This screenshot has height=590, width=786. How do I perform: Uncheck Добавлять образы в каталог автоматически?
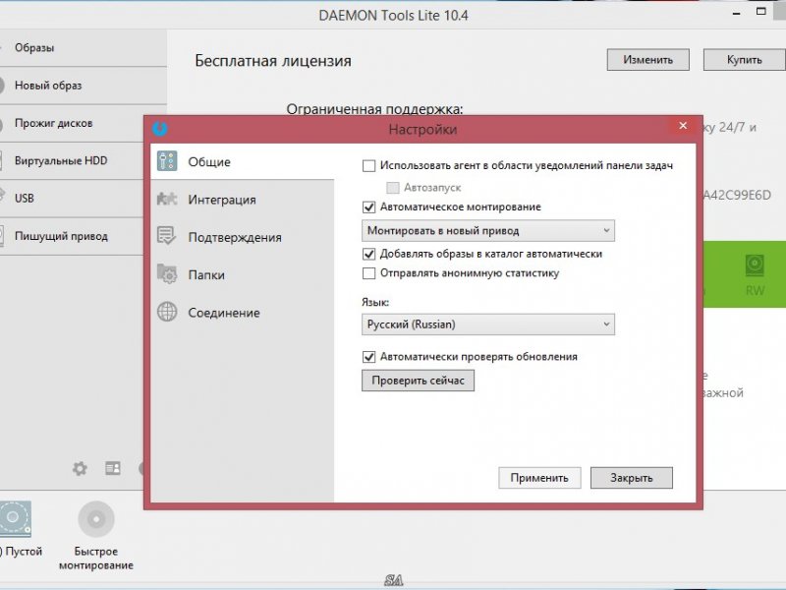(369, 254)
